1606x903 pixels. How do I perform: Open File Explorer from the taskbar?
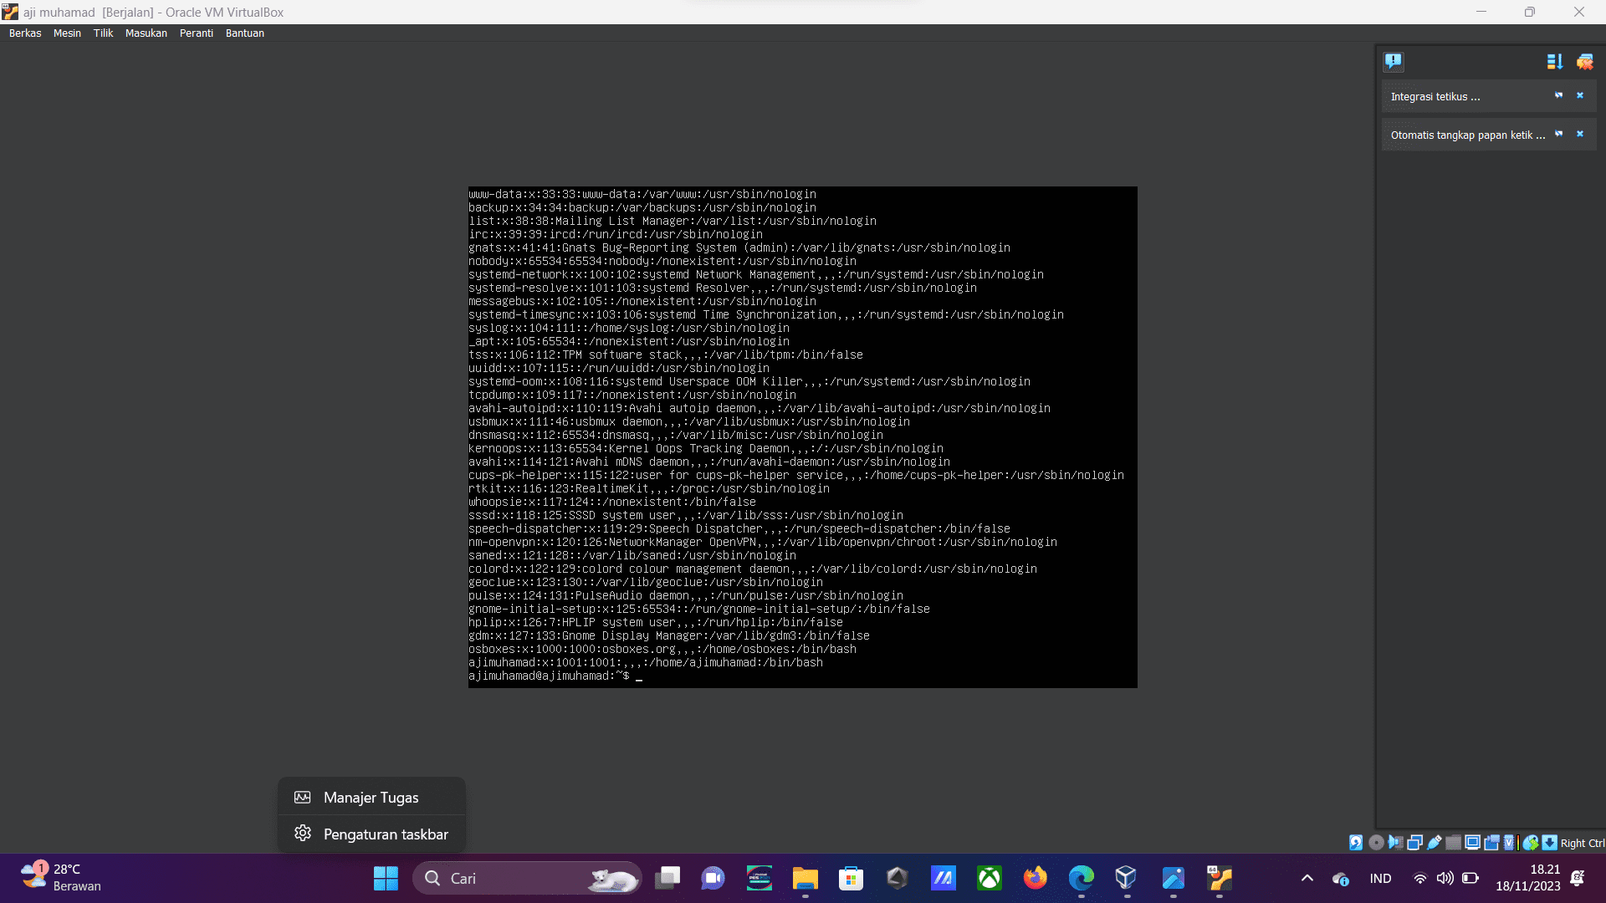806,878
